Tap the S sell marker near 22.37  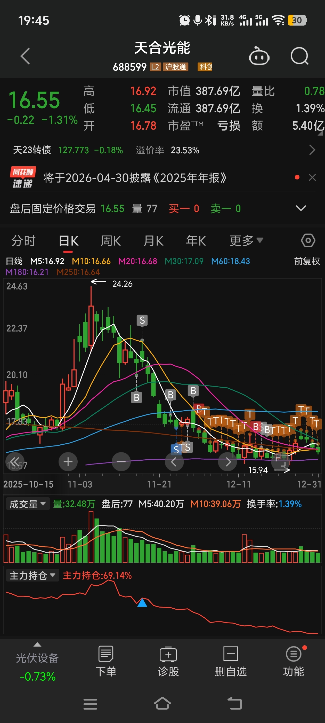142,320
